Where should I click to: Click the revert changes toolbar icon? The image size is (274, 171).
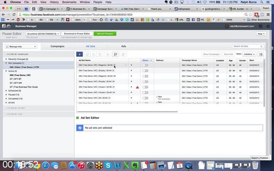coord(94,54)
